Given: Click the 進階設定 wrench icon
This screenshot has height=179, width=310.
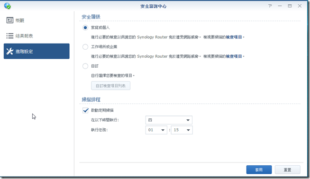Looking at the screenshot, I should coord(9,51).
